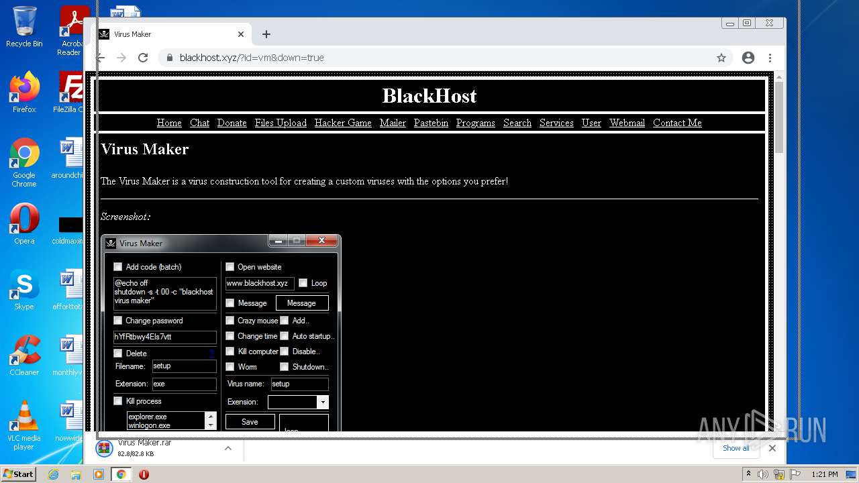Open the Pastebin link
The width and height of the screenshot is (859, 483).
431,123
